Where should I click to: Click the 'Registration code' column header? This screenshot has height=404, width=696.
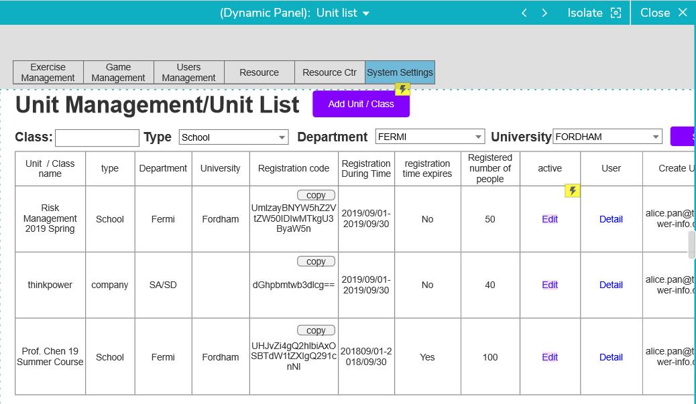tap(294, 169)
